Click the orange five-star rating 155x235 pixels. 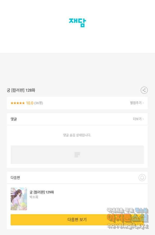(18, 103)
